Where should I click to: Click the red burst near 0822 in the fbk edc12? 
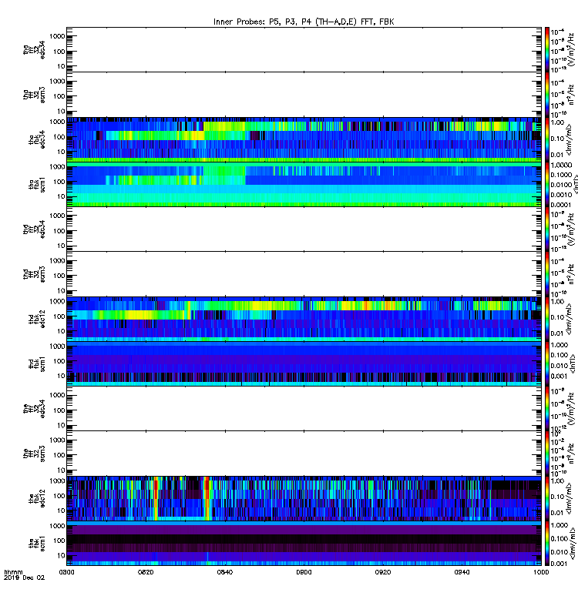pyautogui.click(x=156, y=498)
